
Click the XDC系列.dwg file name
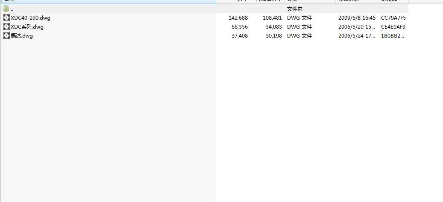27,27
